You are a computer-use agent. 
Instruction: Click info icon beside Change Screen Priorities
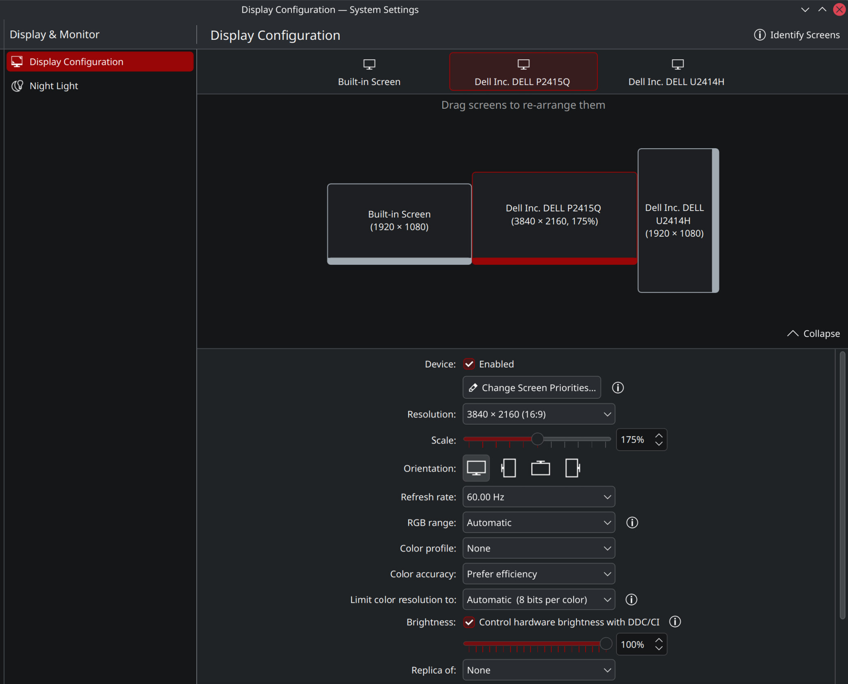pyautogui.click(x=618, y=388)
